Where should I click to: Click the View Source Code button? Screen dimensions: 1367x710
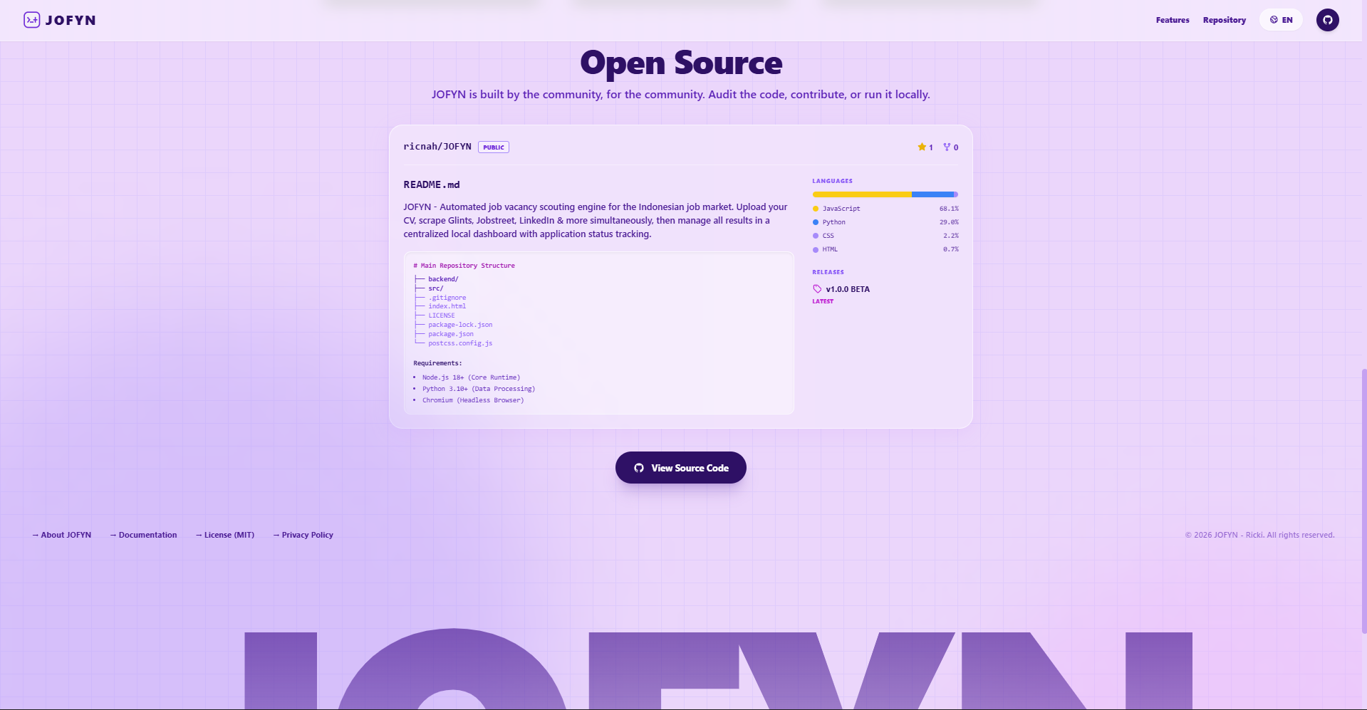(x=680, y=468)
